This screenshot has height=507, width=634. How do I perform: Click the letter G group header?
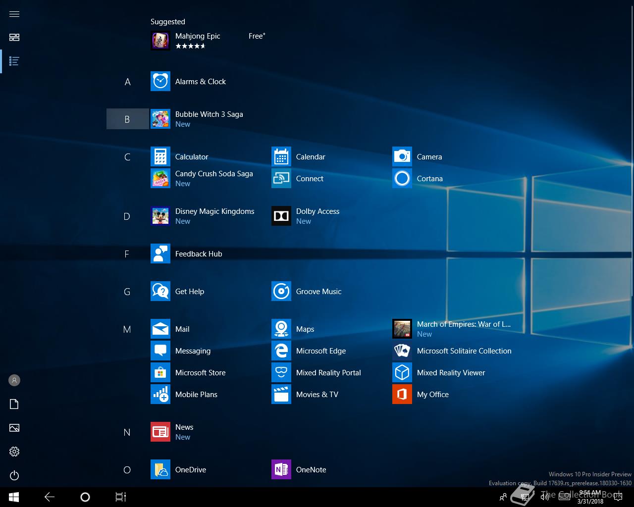127,292
